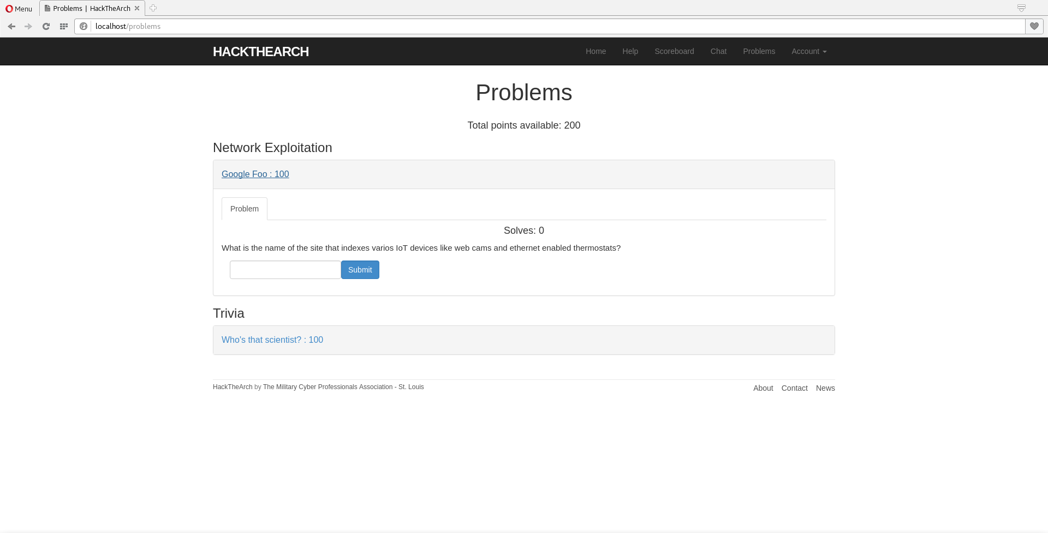1048x533 pixels.
Task: Collapse the Google Foo : 100 problem
Action: click(255, 174)
